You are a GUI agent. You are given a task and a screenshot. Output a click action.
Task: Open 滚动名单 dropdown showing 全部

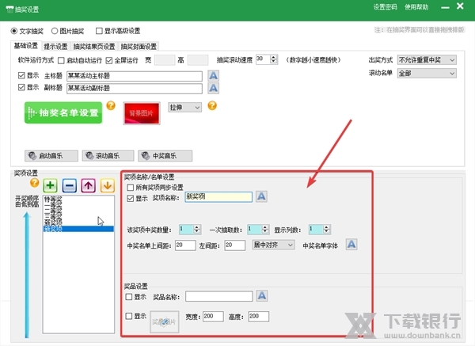point(427,74)
